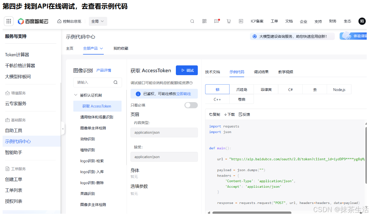Click the blue 调试 button
Viewport: 370px width, 216px height.
click(x=187, y=70)
